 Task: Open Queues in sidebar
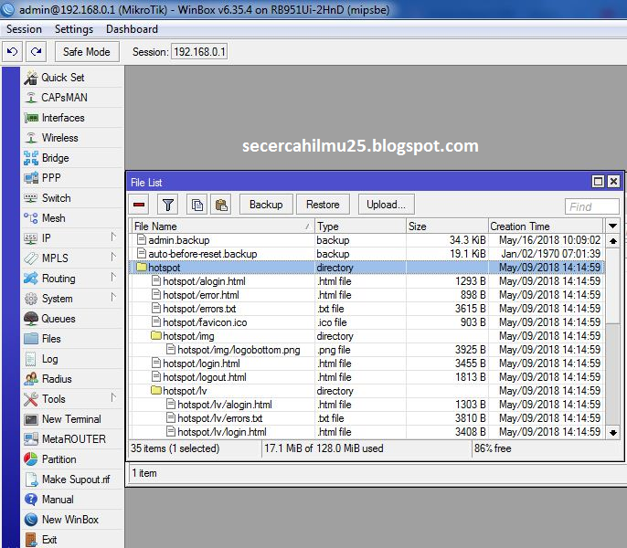point(72,319)
